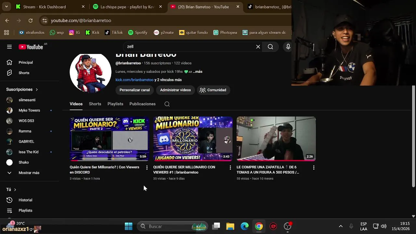The width and height of the screenshot is (416, 234).
Task: Close the Brian Barretoo YouTube tab
Action: tap(238, 7)
